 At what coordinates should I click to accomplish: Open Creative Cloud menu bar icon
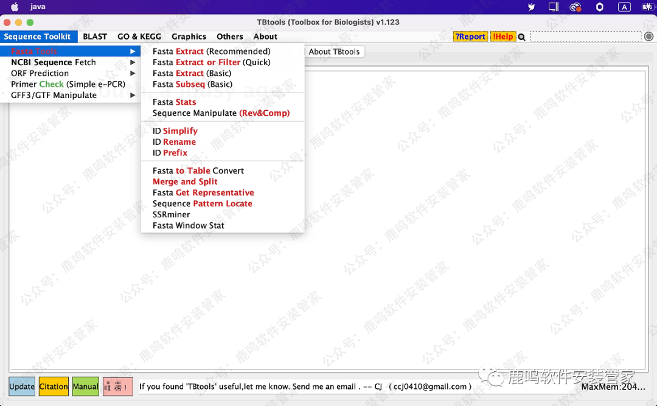click(x=575, y=7)
